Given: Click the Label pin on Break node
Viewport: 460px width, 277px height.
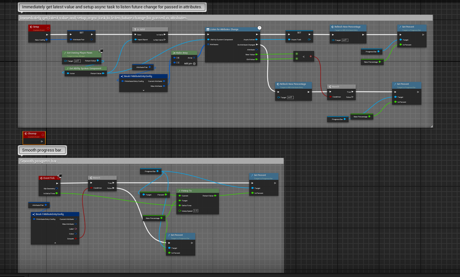Looking at the screenshot, I should click(x=76, y=229).
